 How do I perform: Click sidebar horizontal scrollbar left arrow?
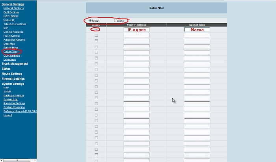click(x=2, y=160)
